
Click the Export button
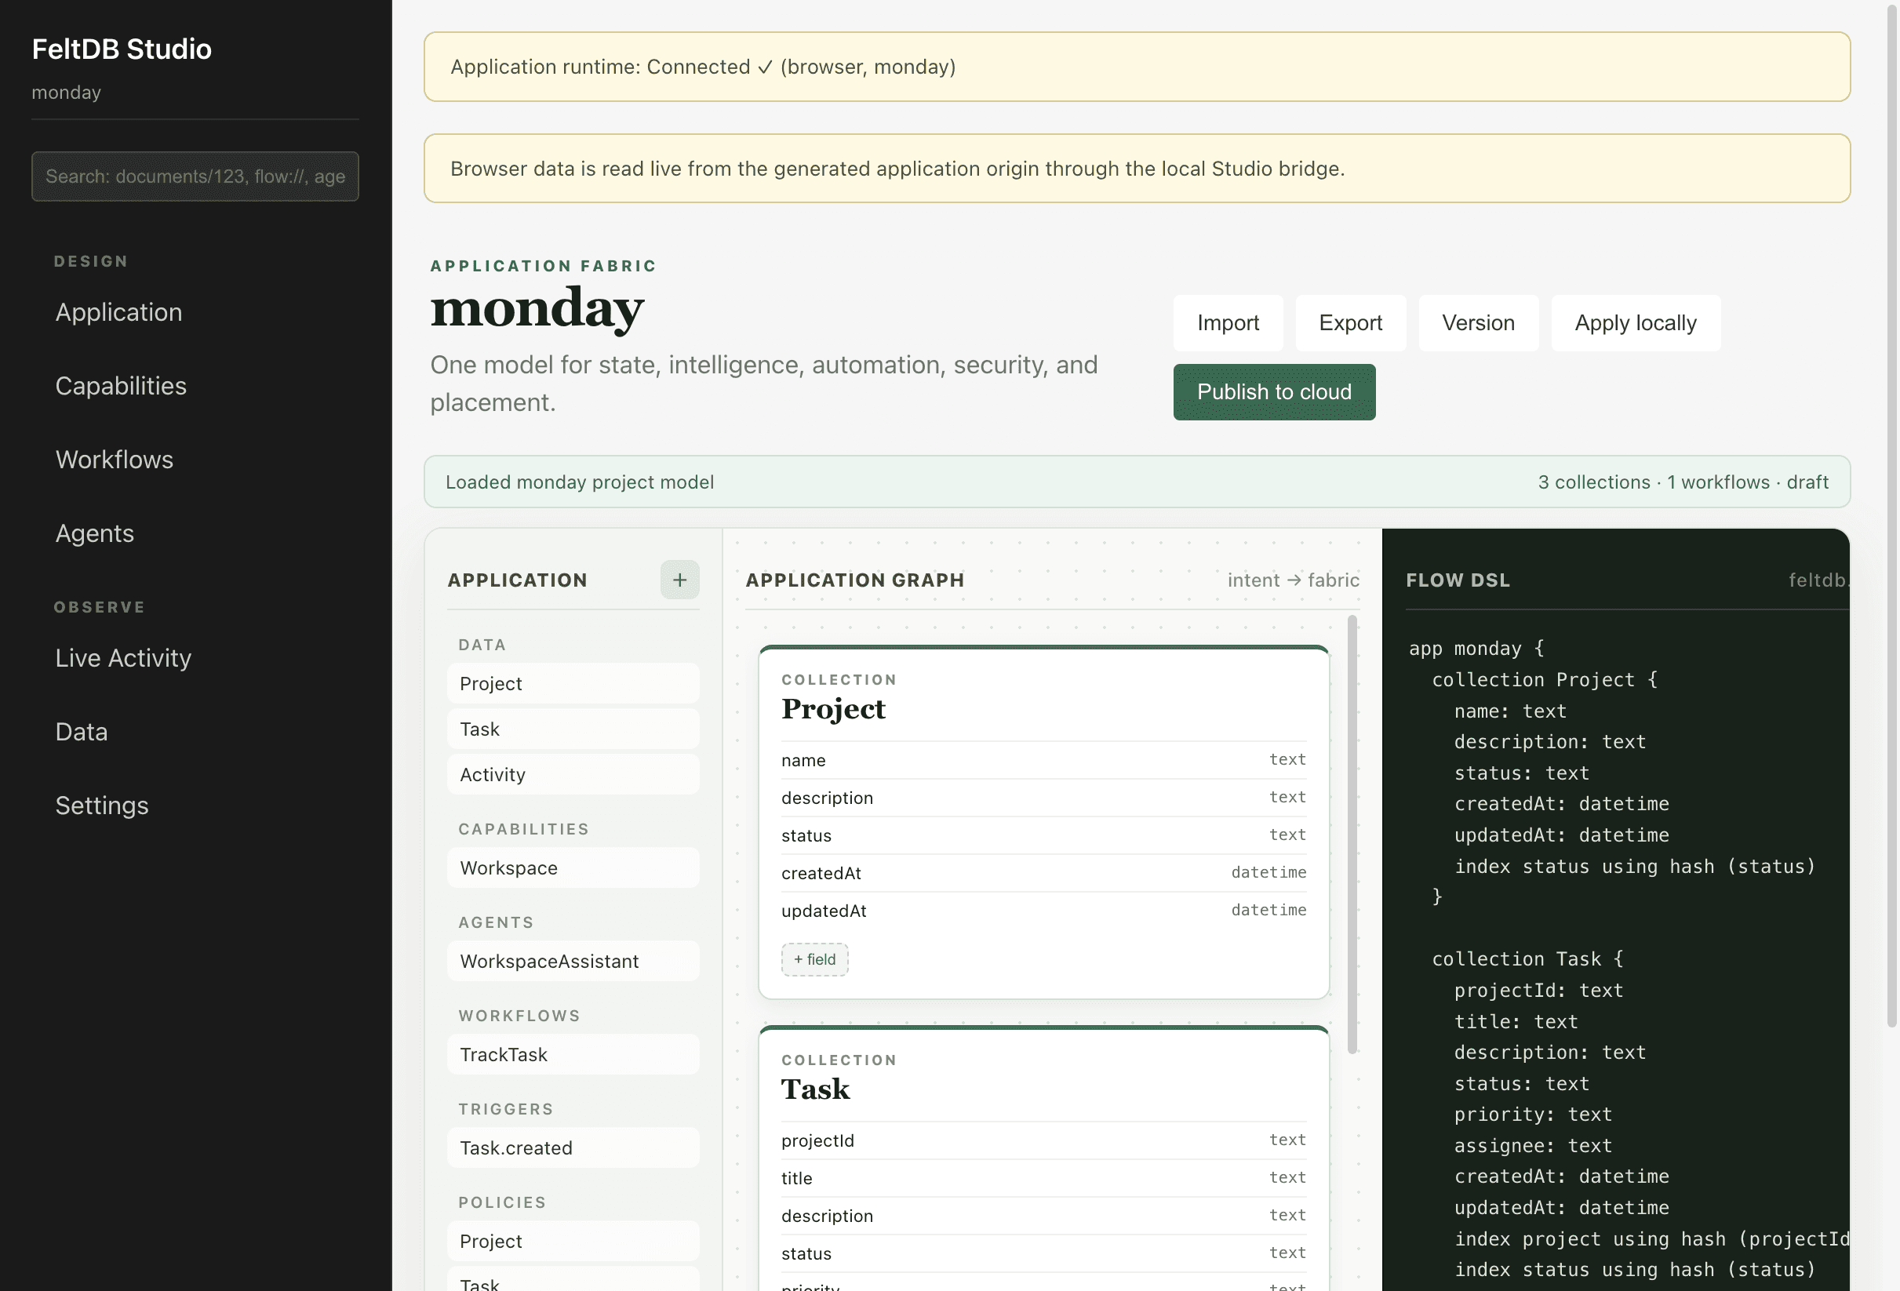point(1350,323)
